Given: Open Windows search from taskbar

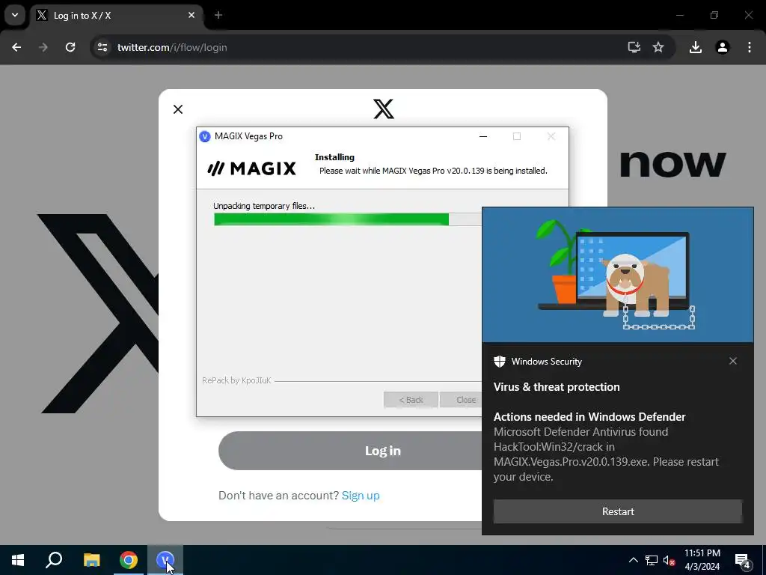Looking at the screenshot, I should click(54, 560).
